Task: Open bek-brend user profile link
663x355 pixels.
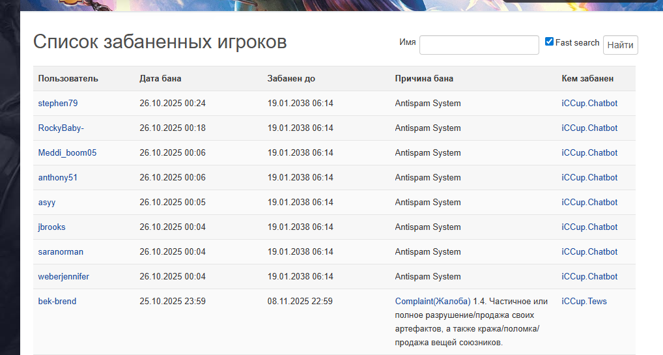Action: (57, 302)
